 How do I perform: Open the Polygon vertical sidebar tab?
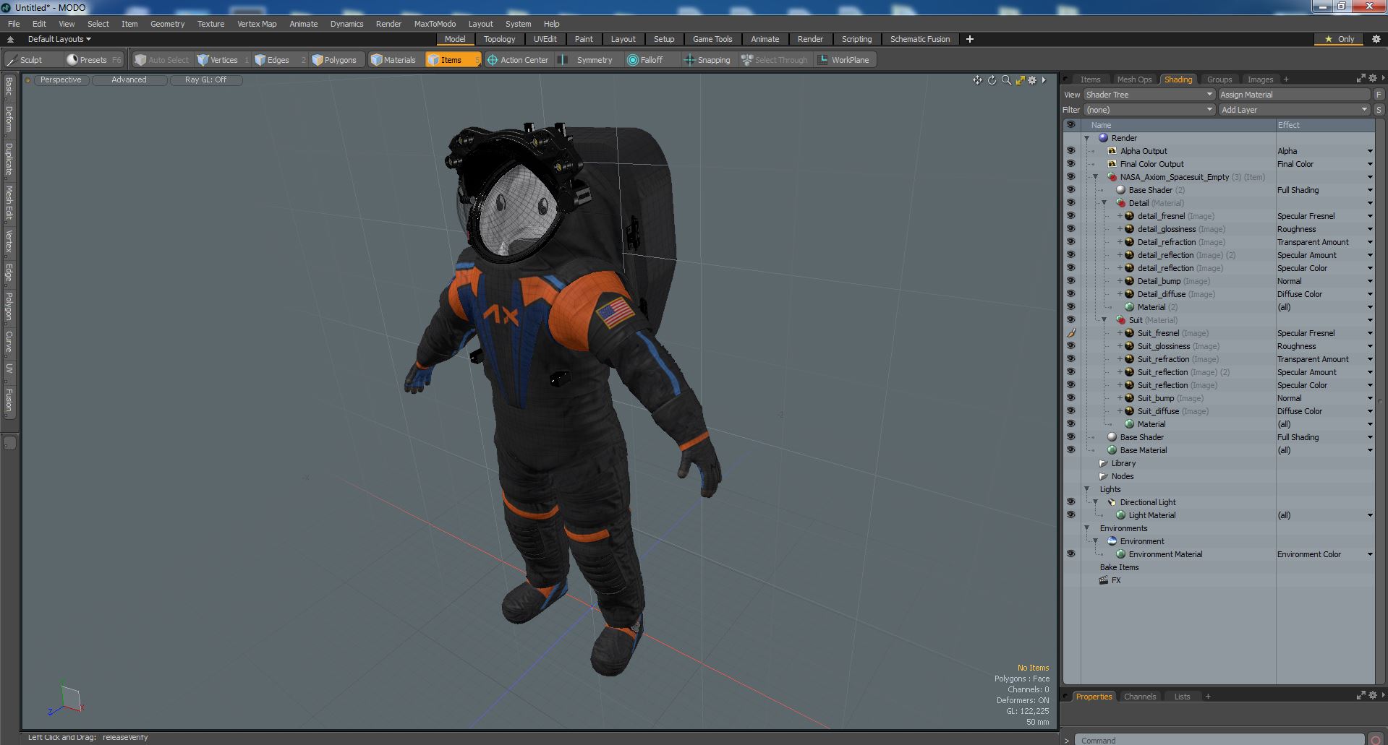[x=9, y=306]
